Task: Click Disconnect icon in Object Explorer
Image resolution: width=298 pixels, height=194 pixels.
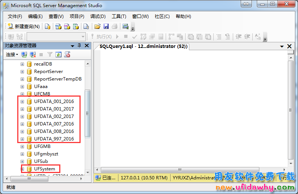Action: coord(33,55)
